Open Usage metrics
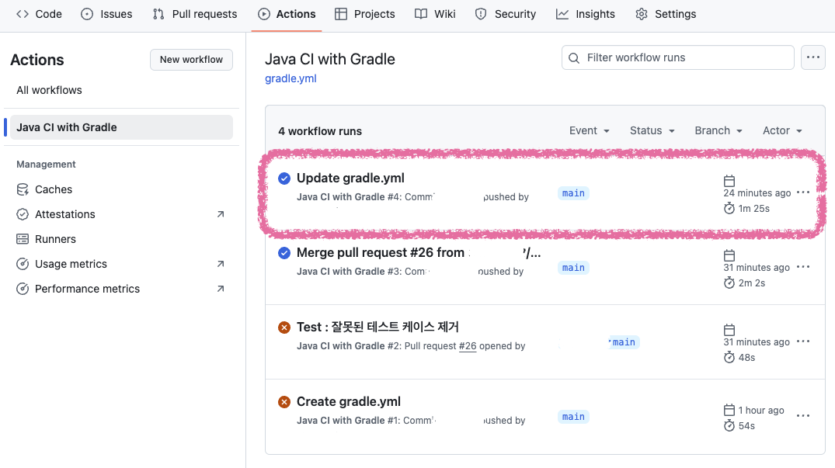The width and height of the screenshot is (835, 468). coord(71,265)
